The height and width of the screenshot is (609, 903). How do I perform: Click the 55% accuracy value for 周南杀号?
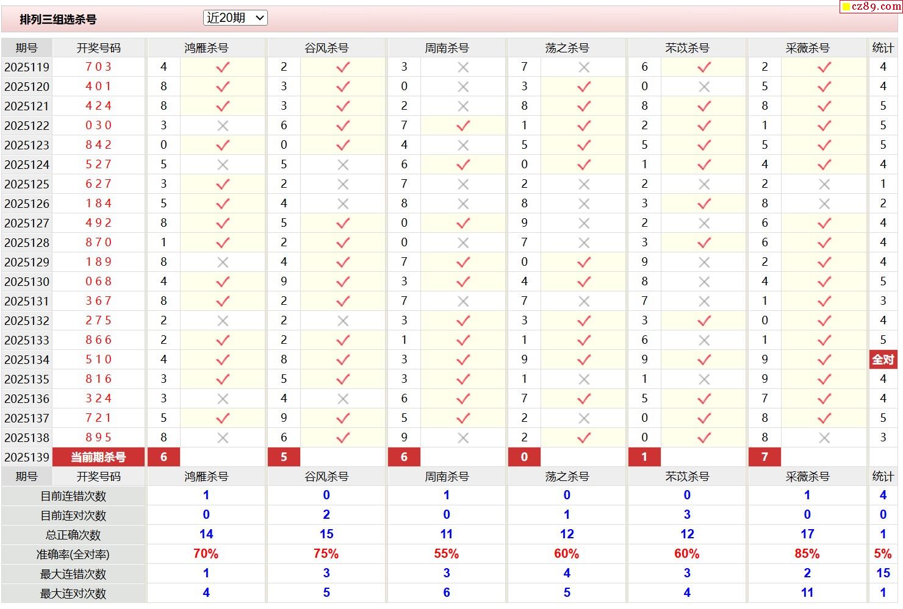coord(446,554)
